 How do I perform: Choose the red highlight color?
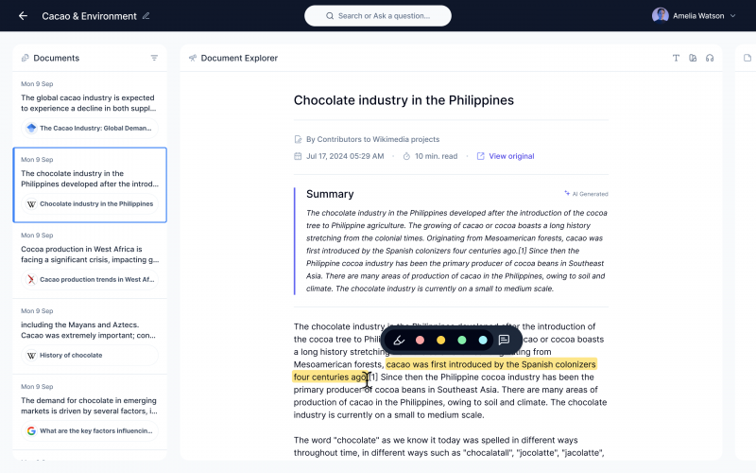(x=420, y=341)
